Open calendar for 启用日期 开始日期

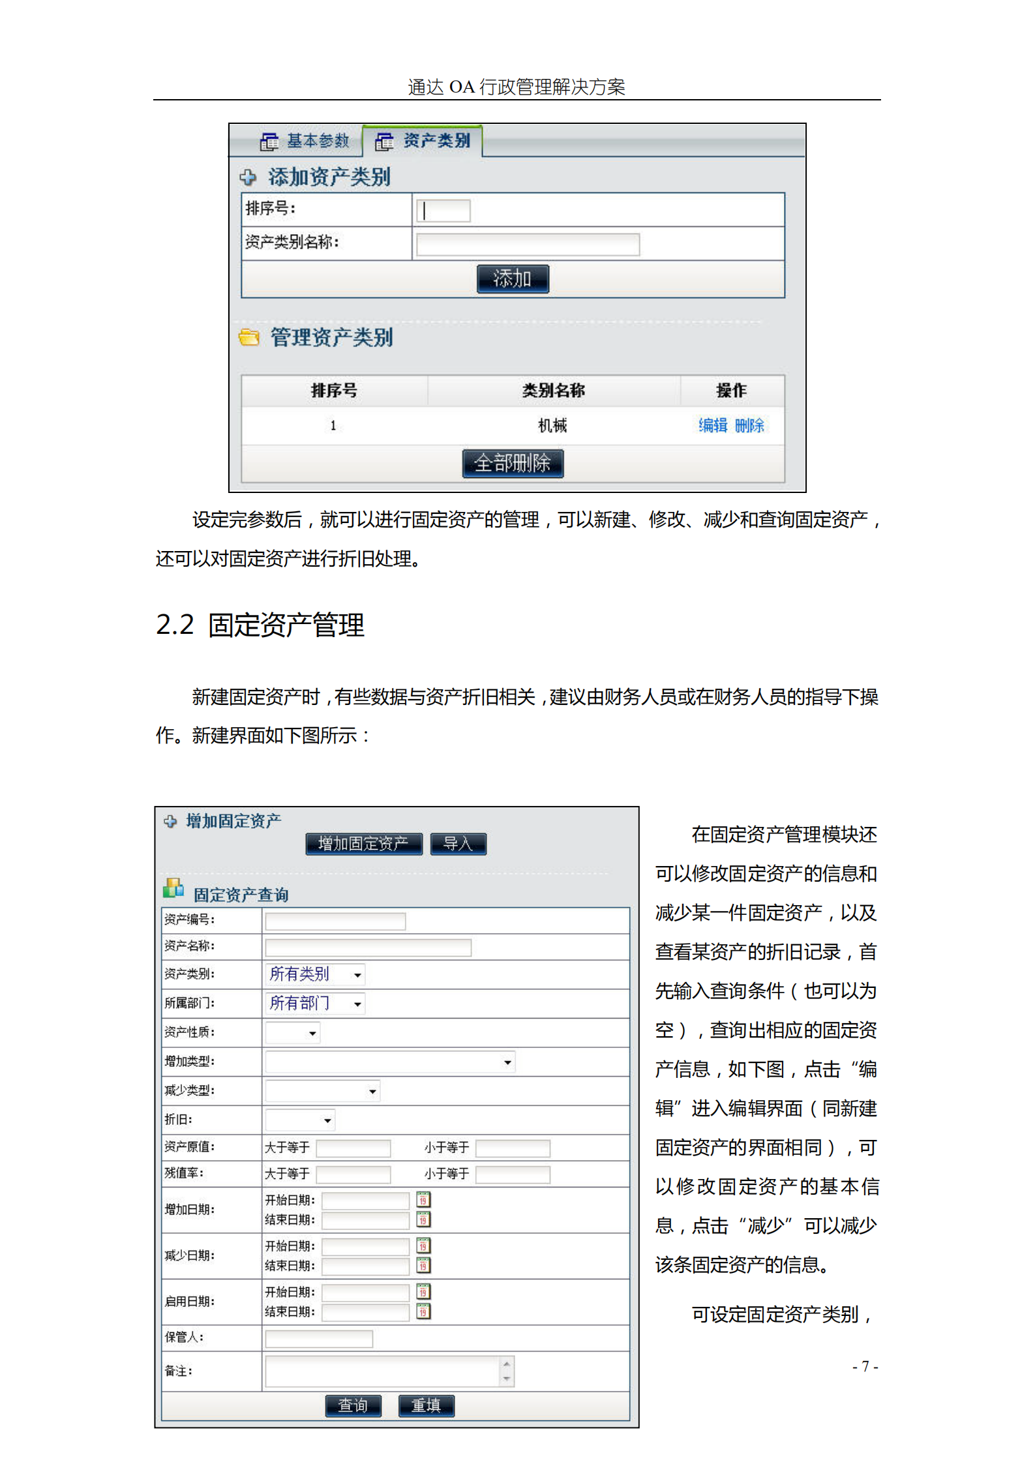click(x=423, y=1291)
